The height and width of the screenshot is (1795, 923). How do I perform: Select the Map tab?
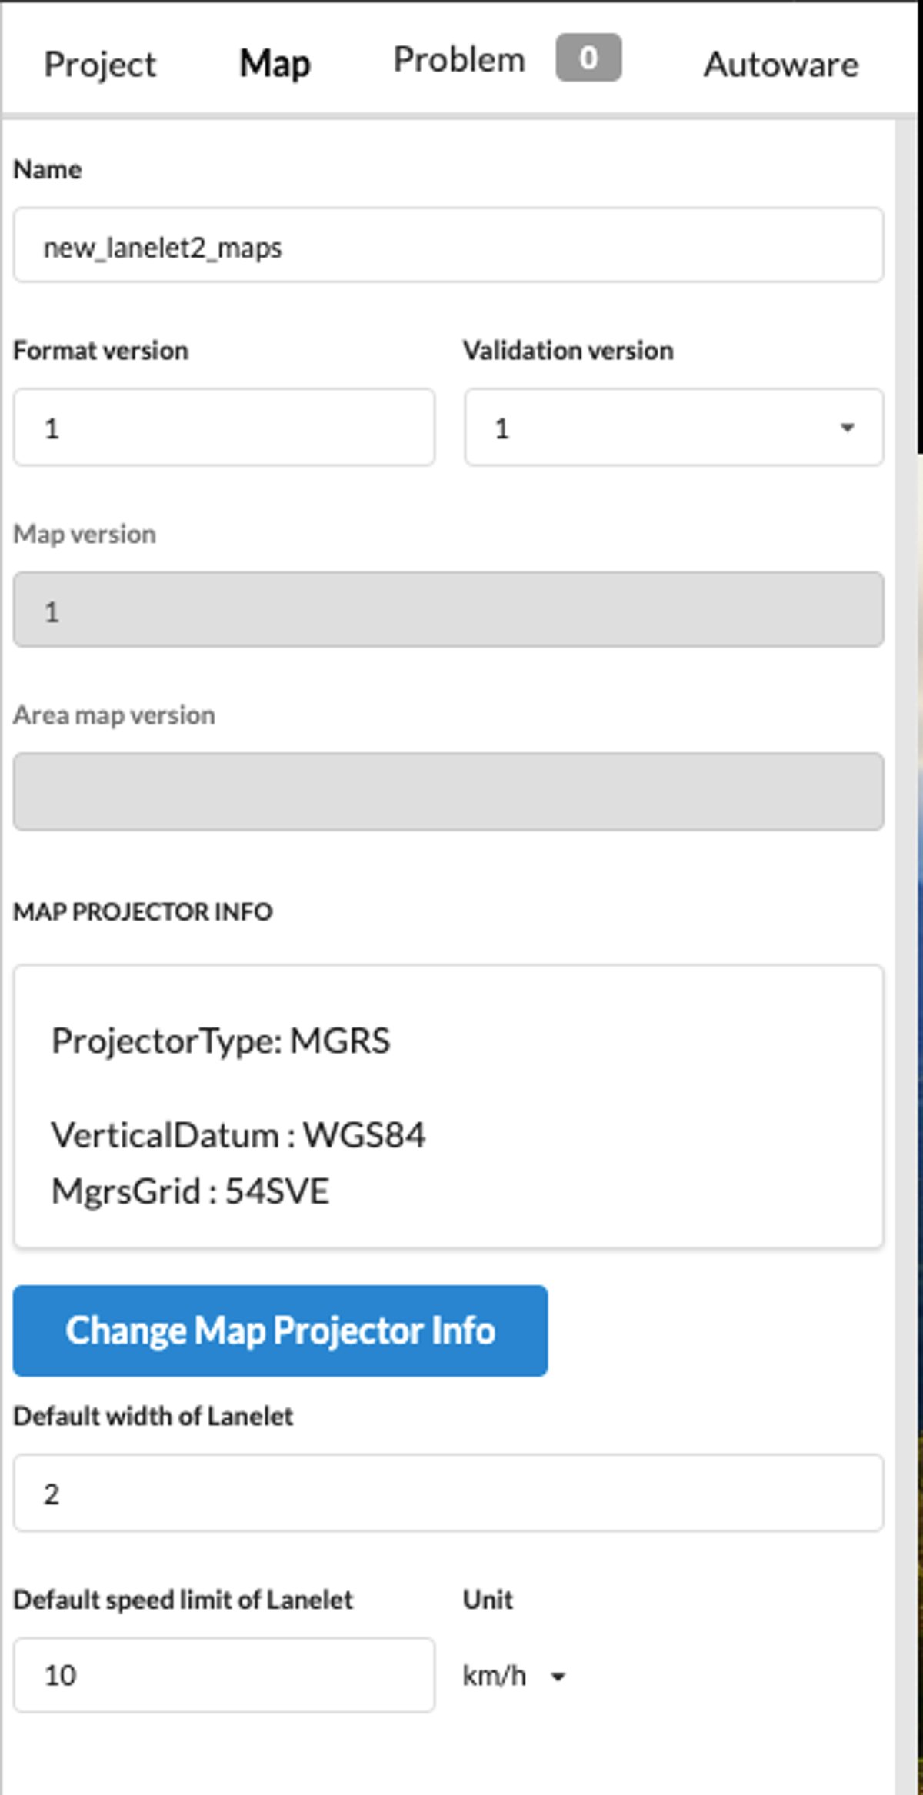274,64
